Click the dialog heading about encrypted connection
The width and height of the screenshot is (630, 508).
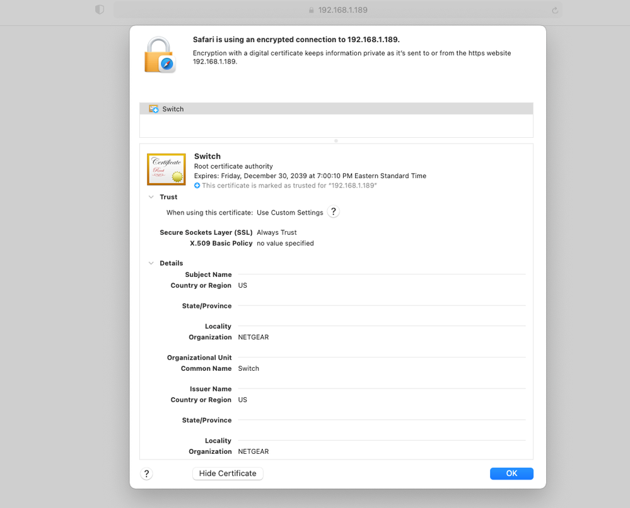(296, 40)
